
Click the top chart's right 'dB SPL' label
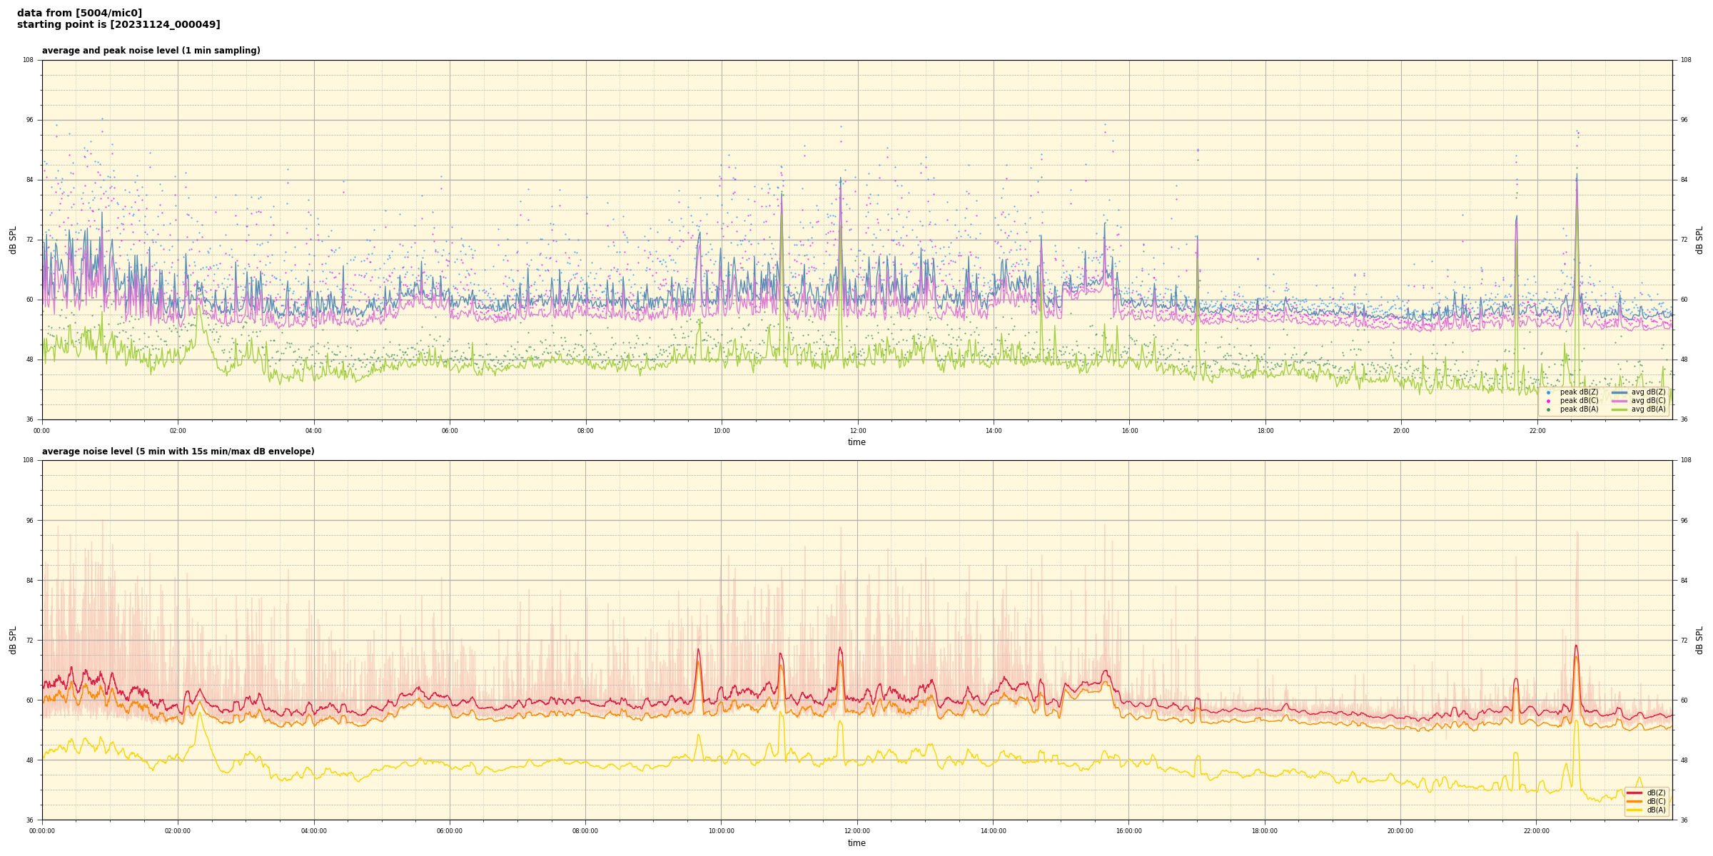(1699, 240)
